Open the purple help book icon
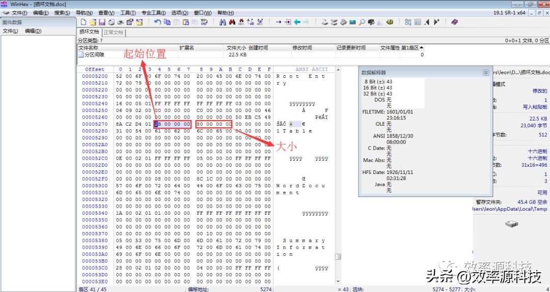Image resolution: width=550 pixels, height=292 pixels. click(455, 22)
